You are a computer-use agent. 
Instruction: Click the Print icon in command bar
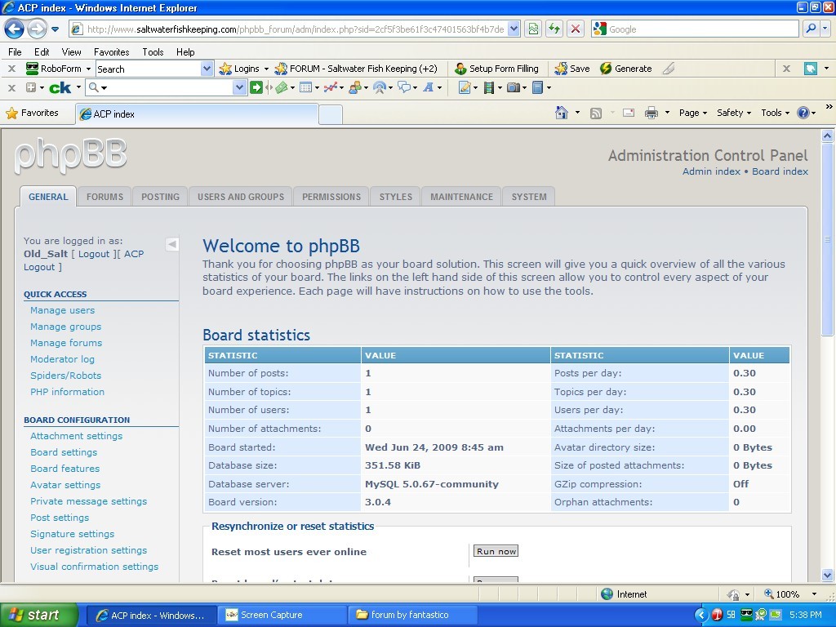pos(651,113)
